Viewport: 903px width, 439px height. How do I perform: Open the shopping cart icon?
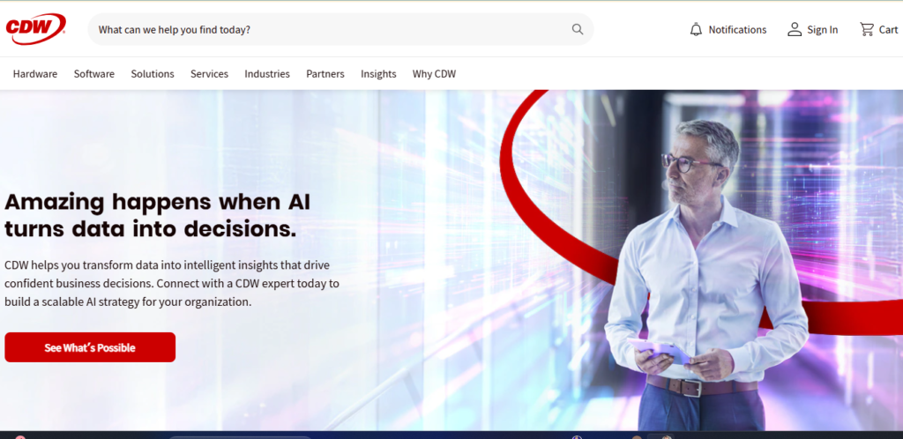(867, 29)
